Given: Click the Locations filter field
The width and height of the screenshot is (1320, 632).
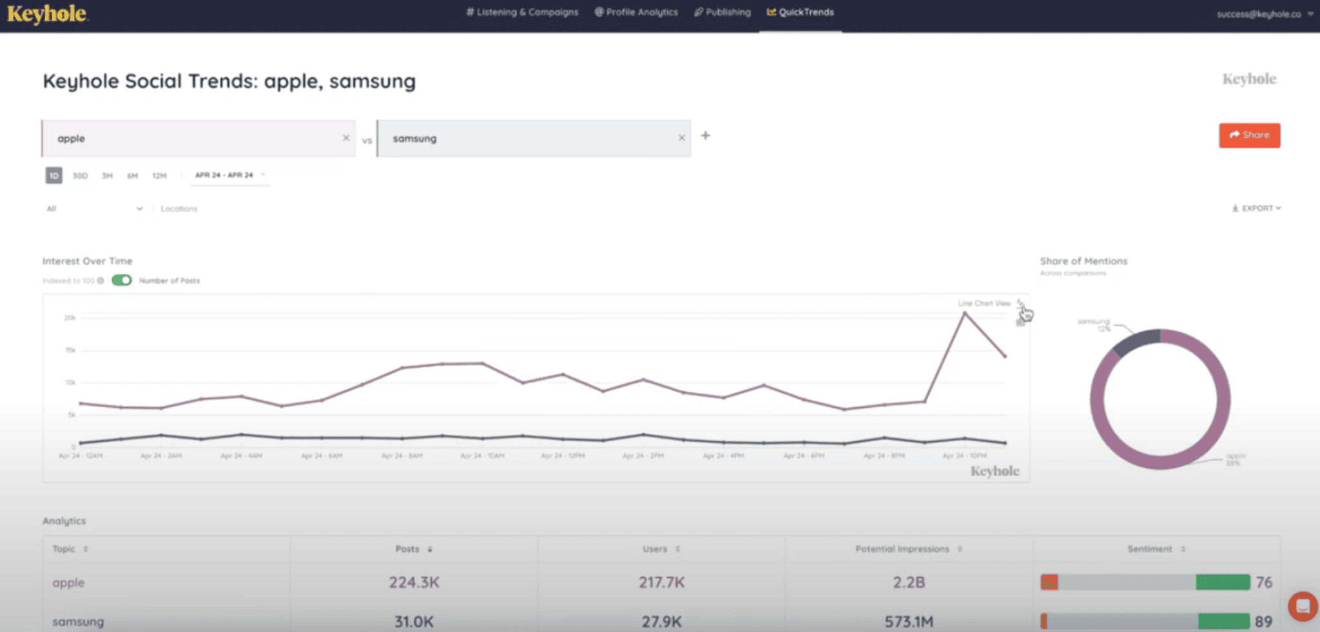Looking at the screenshot, I should tap(179, 209).
